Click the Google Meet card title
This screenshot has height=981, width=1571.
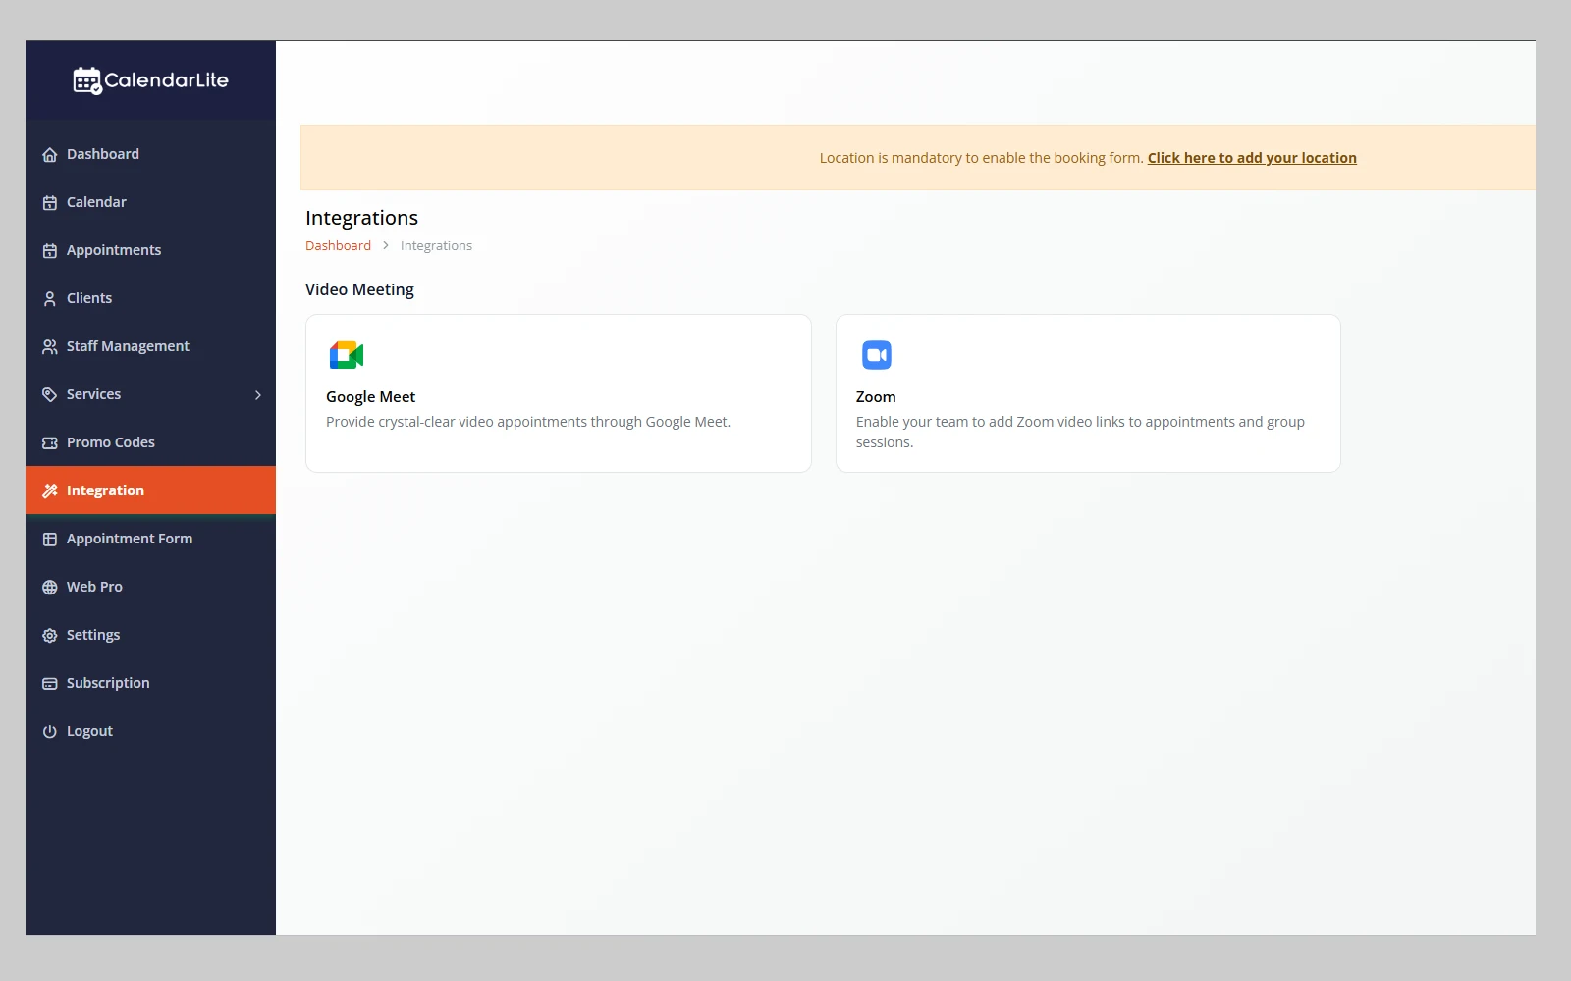tap(370, 397)
